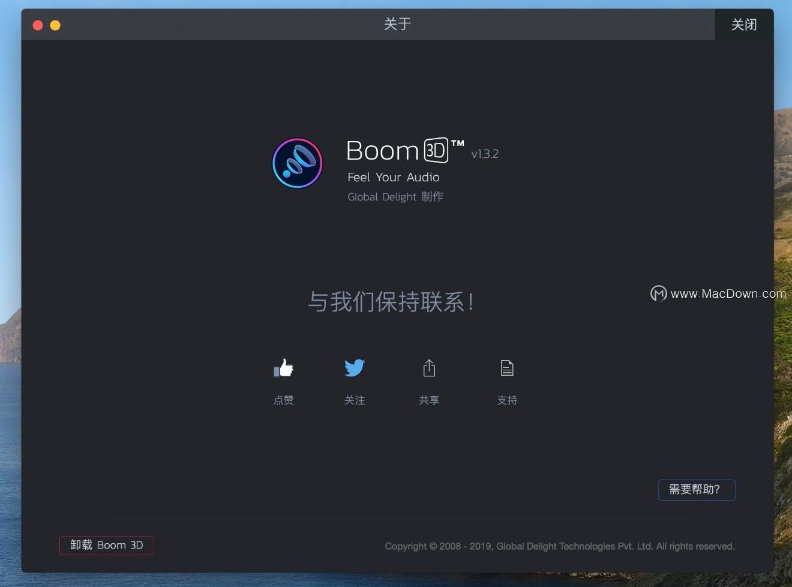Click the MacDown watermark logo
This screenshot has height=587, width=792.
[x=658, y=293]
